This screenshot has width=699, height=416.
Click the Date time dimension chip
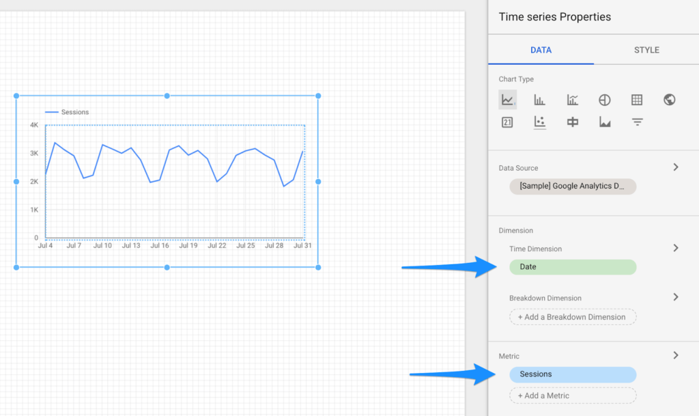point(573,267)
